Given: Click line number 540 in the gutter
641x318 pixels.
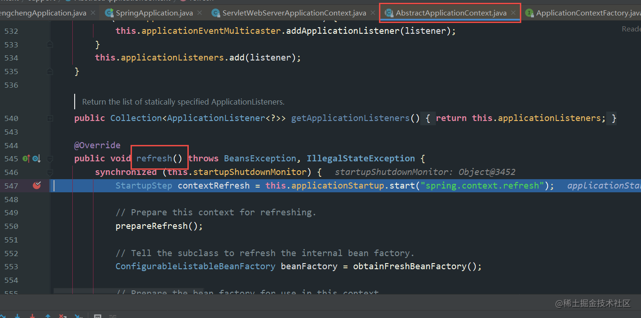Looking at the screenshot, I should point(11,118).
